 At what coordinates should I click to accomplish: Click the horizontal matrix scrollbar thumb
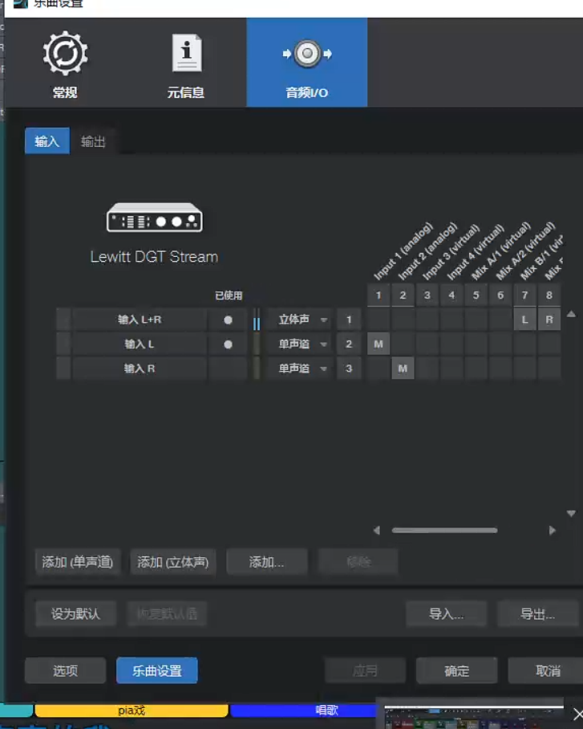(x=444, y=531)
